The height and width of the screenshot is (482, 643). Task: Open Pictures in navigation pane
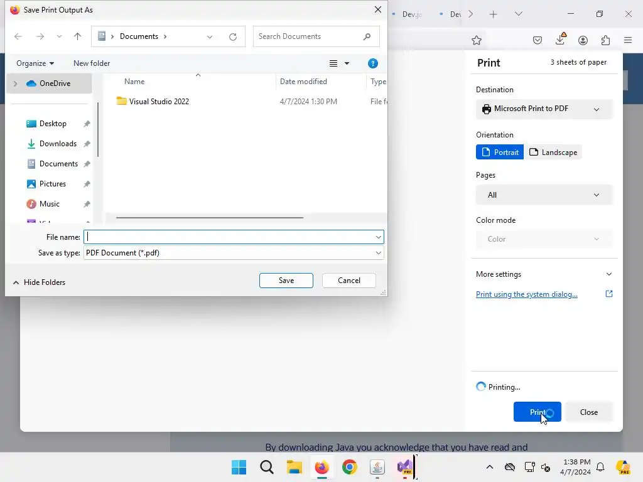pyautogui.click(x=53, y=184)
